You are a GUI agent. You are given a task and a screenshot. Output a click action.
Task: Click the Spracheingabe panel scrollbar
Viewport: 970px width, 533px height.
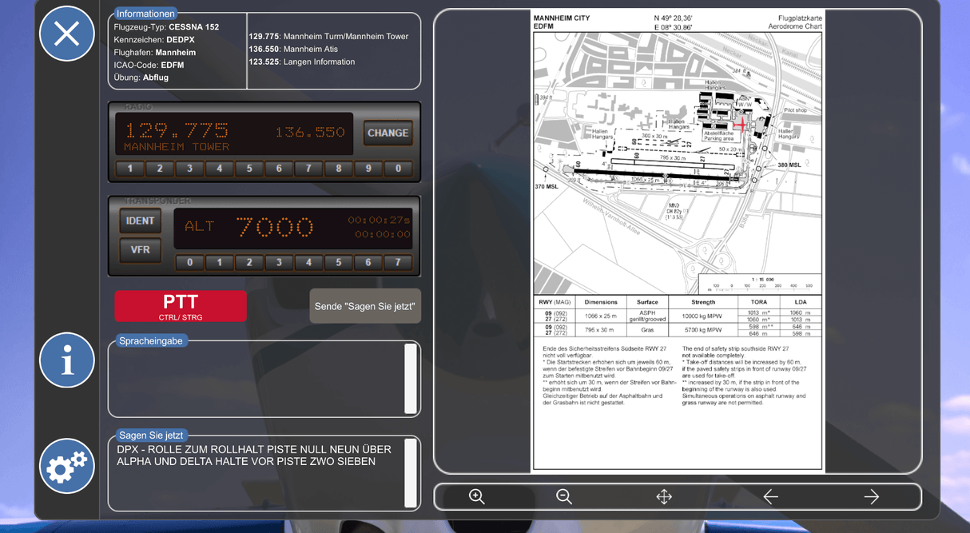point(411,379)
